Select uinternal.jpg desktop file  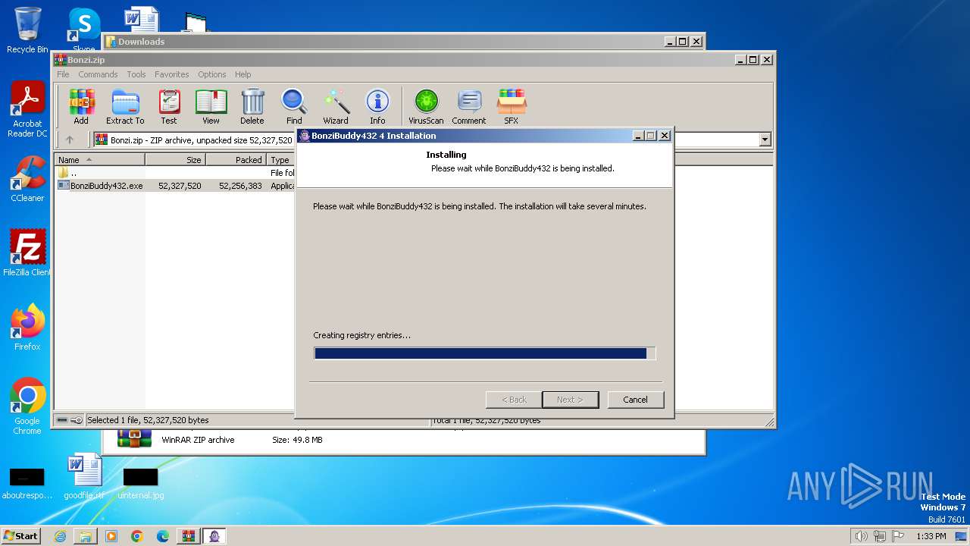[x=141, y=482]
